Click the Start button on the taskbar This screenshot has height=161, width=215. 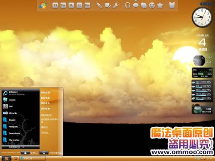click(6, 158)
